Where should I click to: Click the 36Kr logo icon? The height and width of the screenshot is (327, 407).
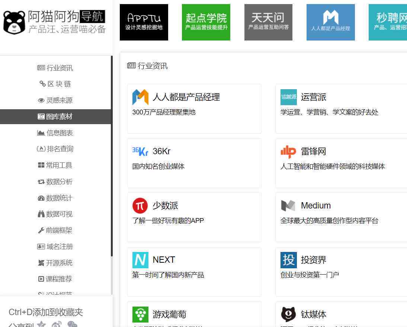click(x=140, y=151)
